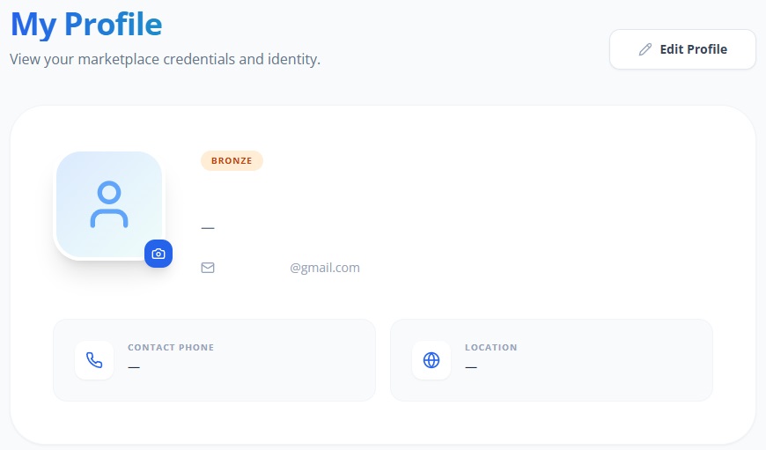Click the dash under Location

[471, 367]
